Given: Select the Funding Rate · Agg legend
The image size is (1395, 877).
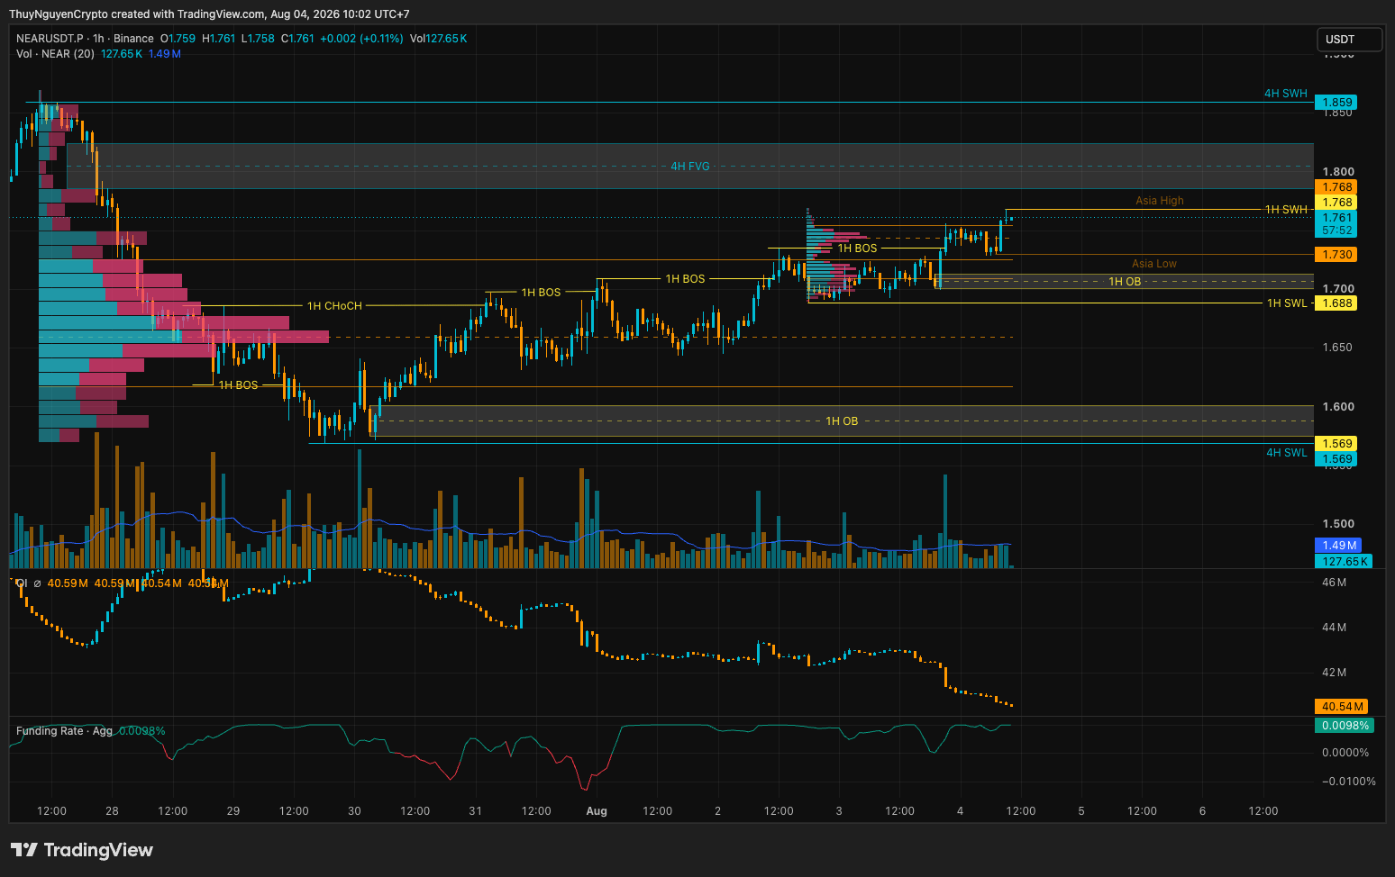Looking at the screenshot, I should coord(64,731).
